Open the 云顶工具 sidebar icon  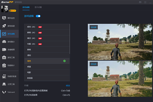(x=4, y=84)
